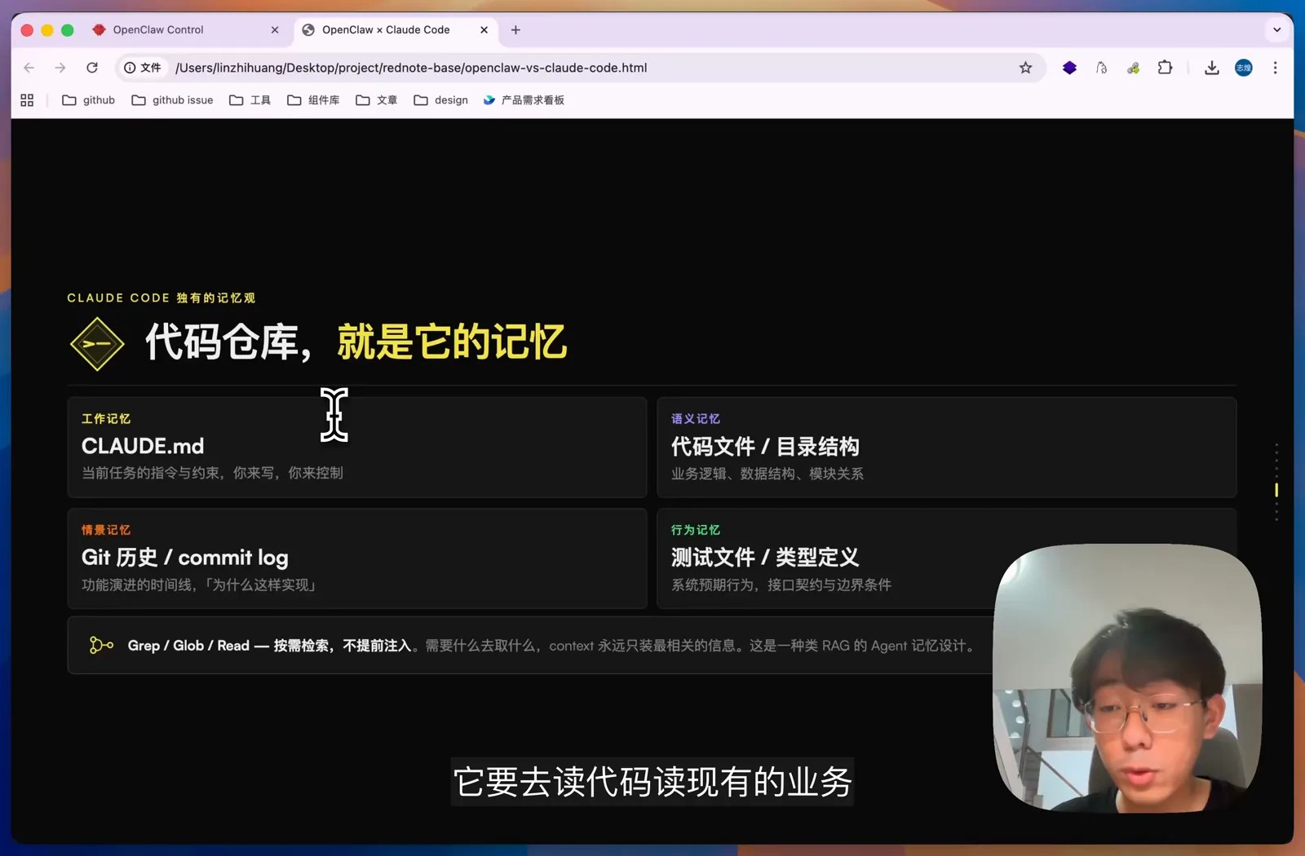Open the 产品需求看板 bookmark
1305x856 pixels.
[524, 100]
